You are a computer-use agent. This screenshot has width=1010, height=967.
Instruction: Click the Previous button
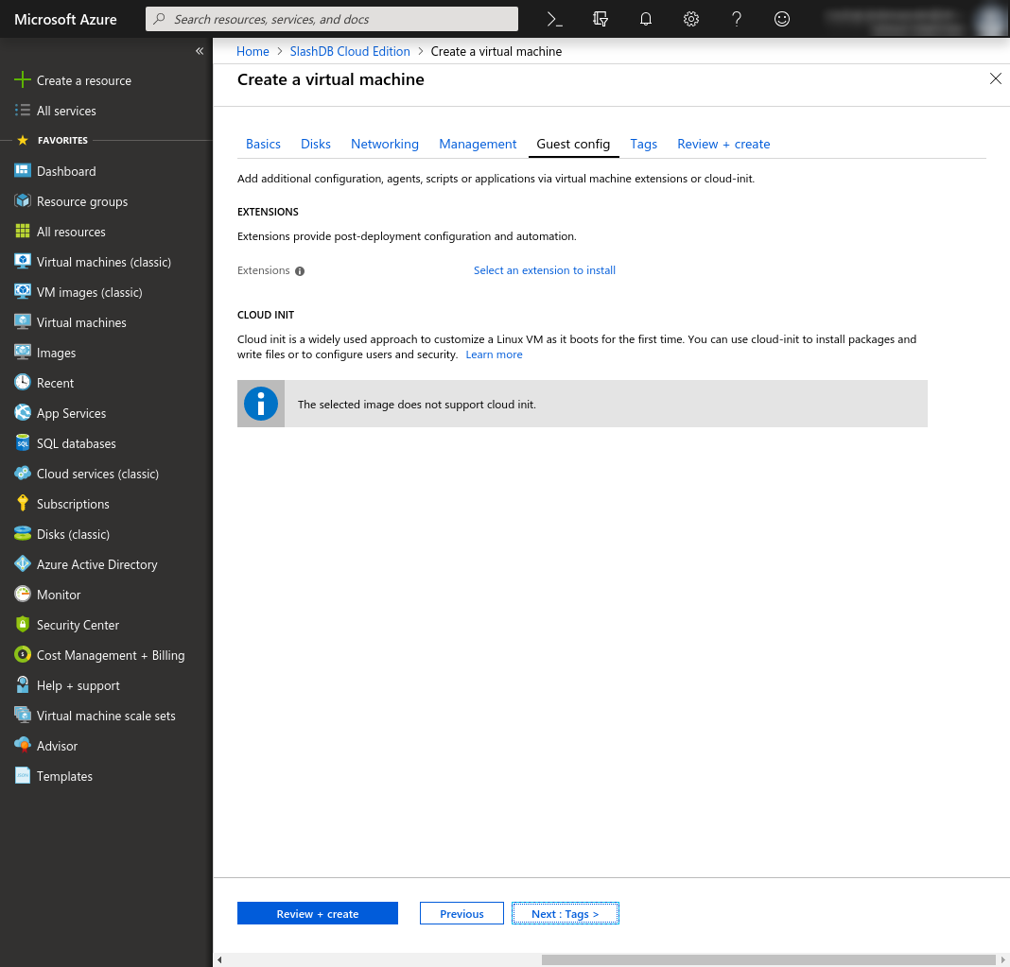461,913
